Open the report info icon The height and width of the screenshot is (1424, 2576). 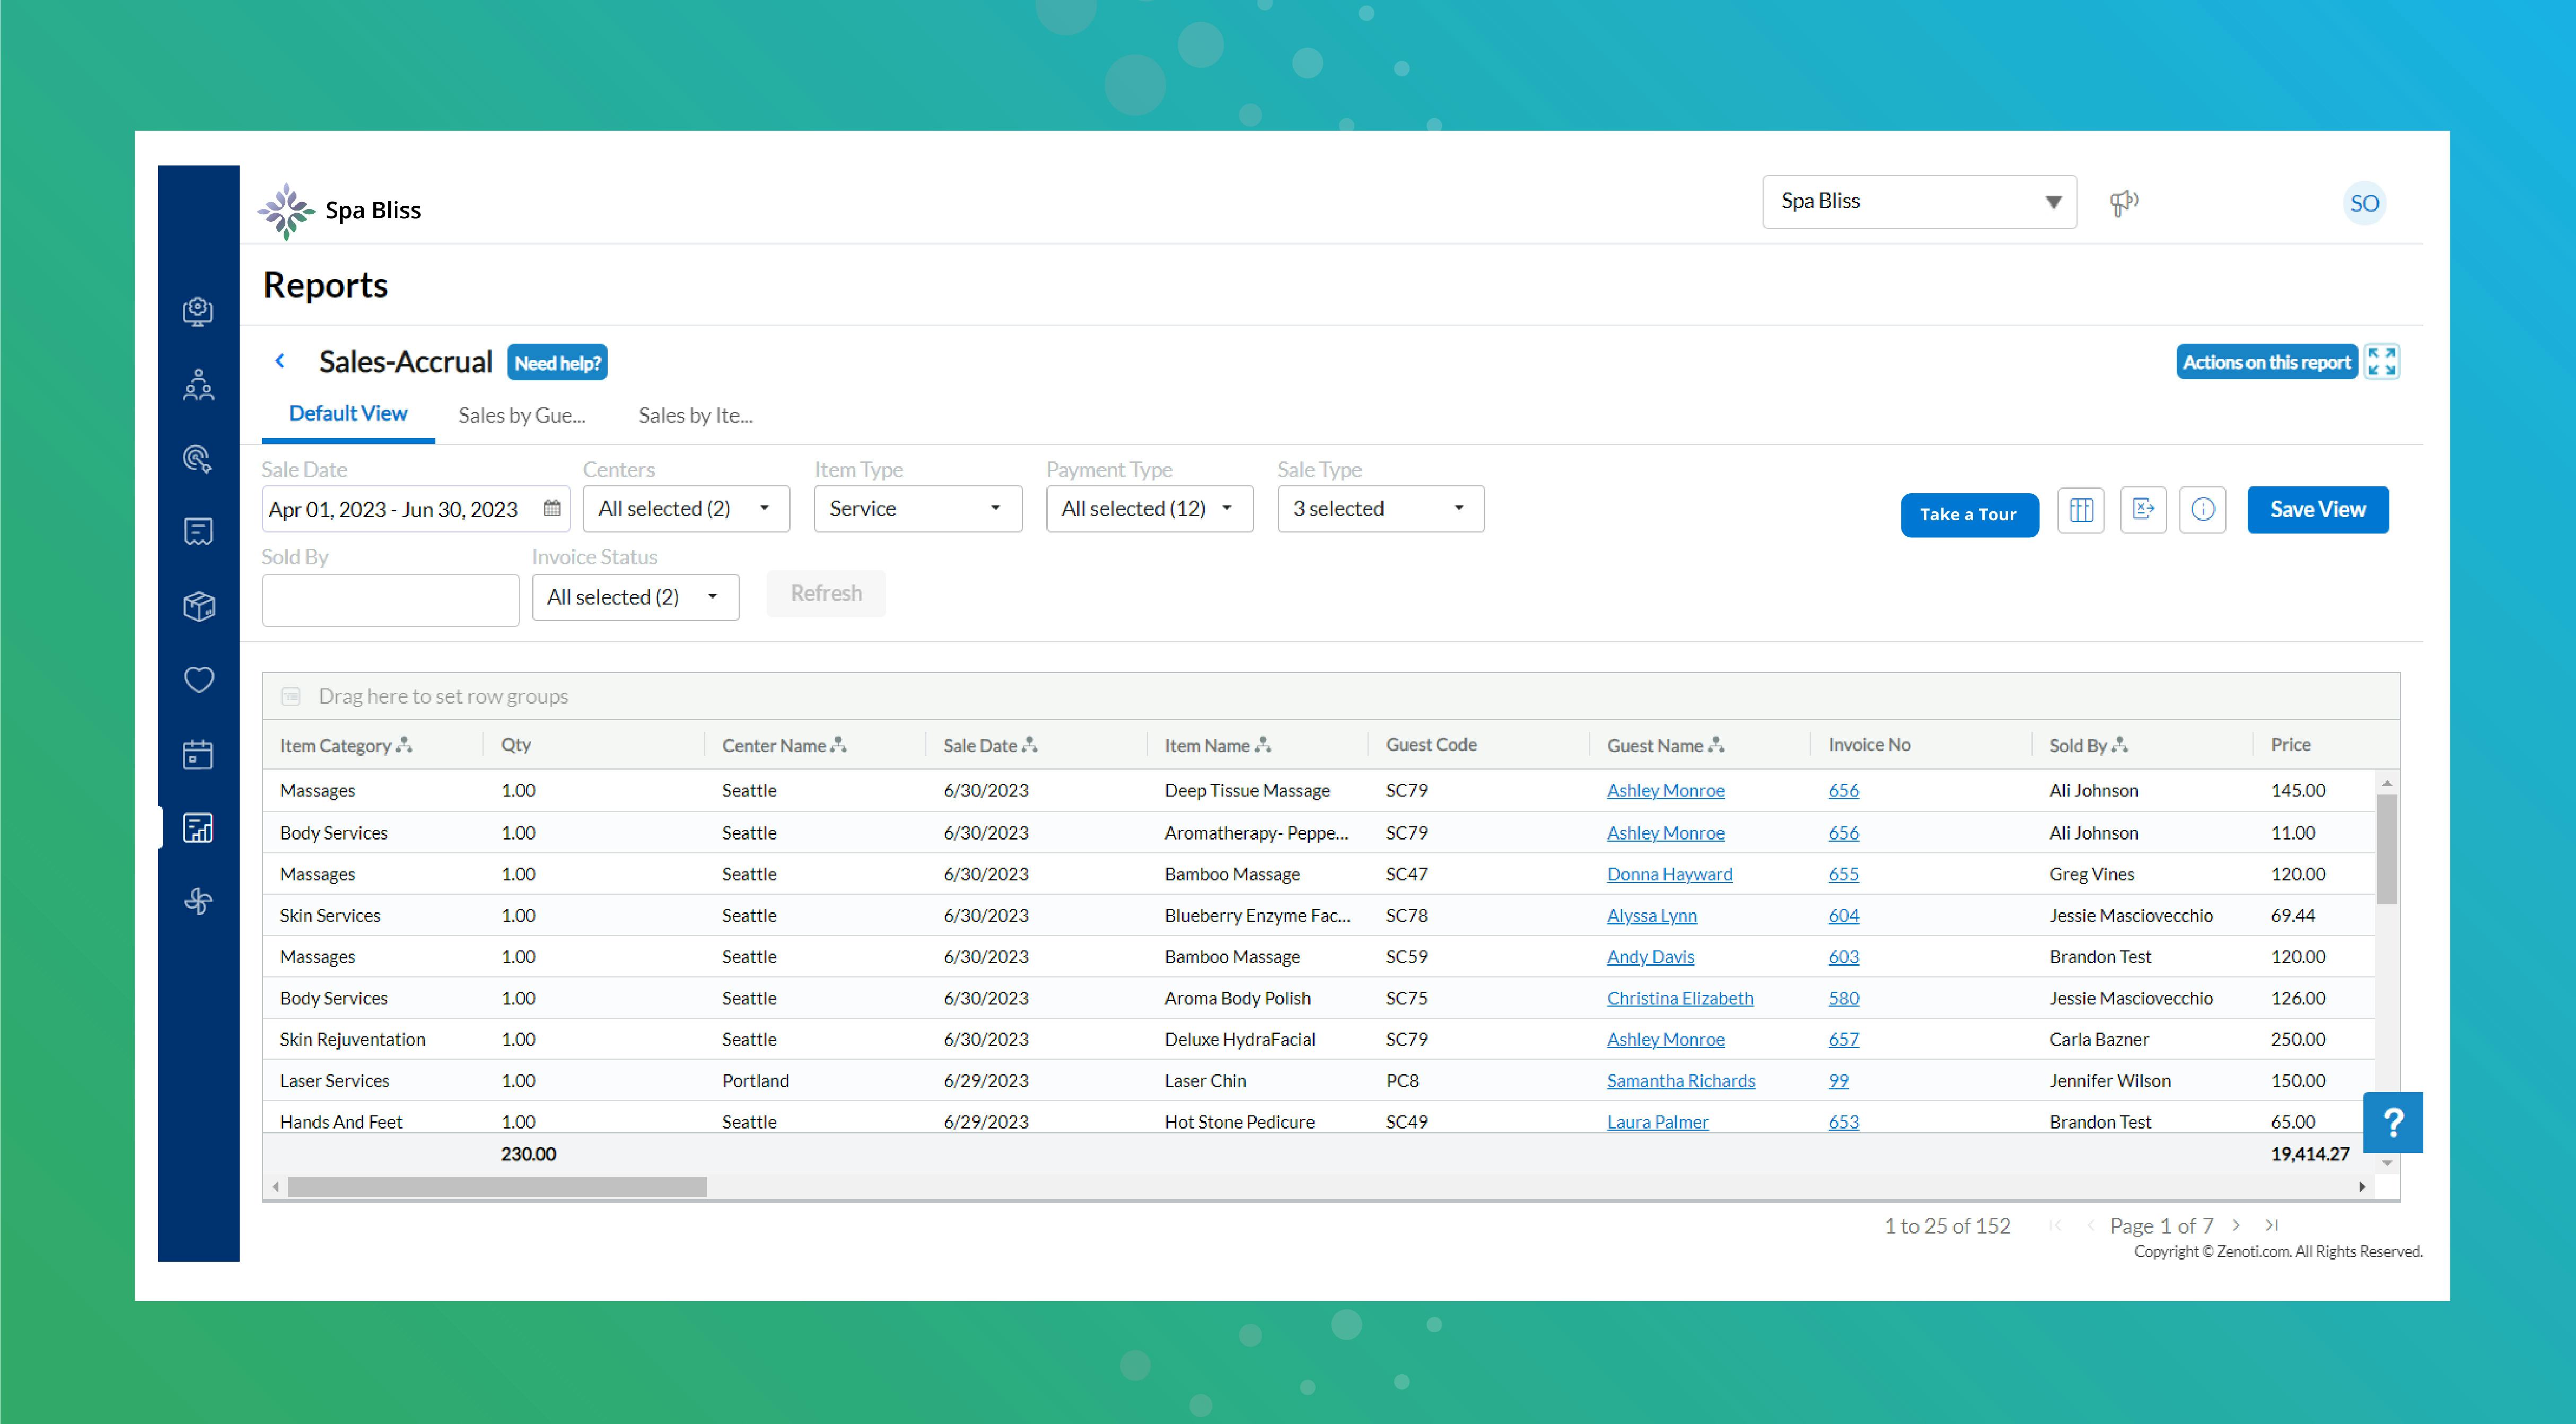2203,510
